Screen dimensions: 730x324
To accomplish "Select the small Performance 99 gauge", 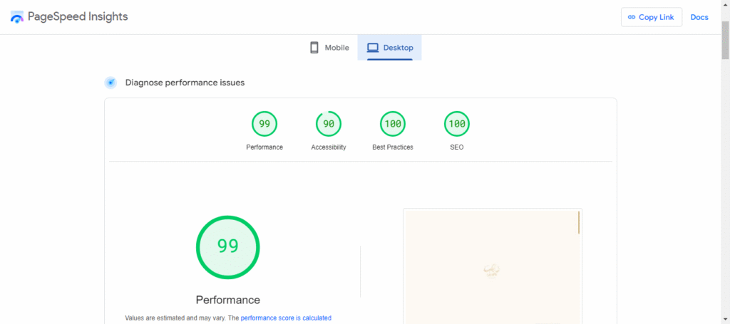I will (264, 124).
